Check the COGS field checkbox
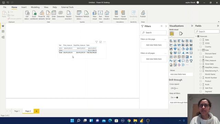Image resolution: width=220 pixels, height=124 pixels. (x=200, y=43)
